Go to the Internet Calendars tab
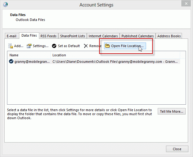193x157 pixels. (x=103, y=36)
